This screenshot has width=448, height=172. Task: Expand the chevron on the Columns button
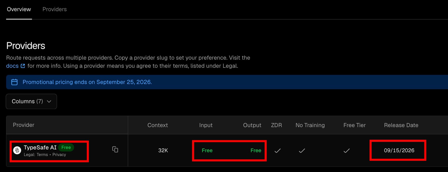pyautogui.click(x=49, y=101)
